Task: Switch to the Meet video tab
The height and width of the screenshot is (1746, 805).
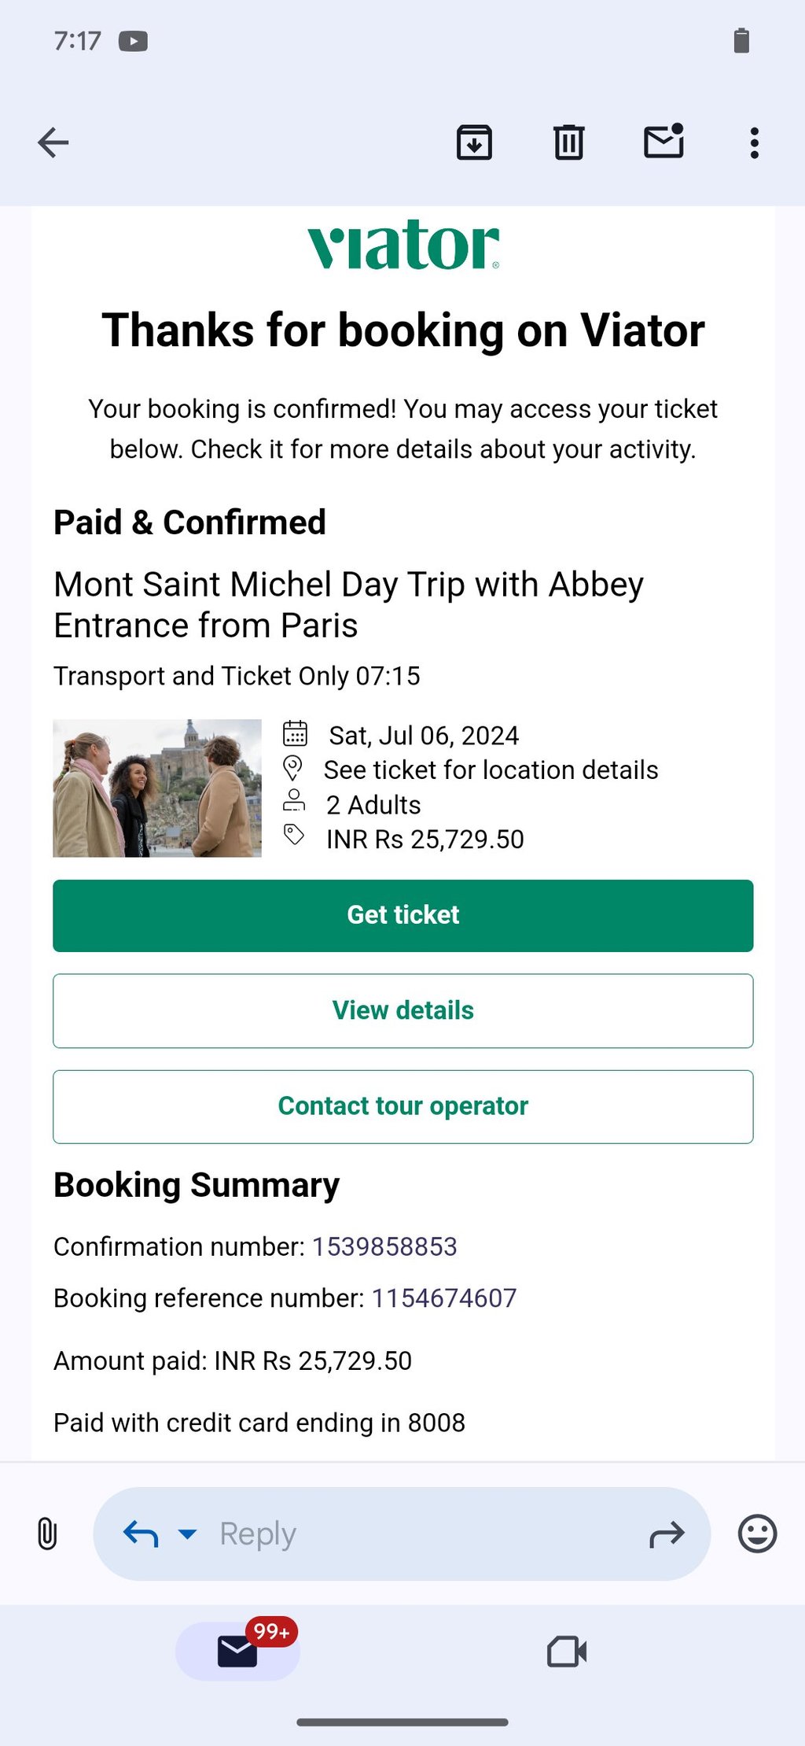Action: point(567,1651)
